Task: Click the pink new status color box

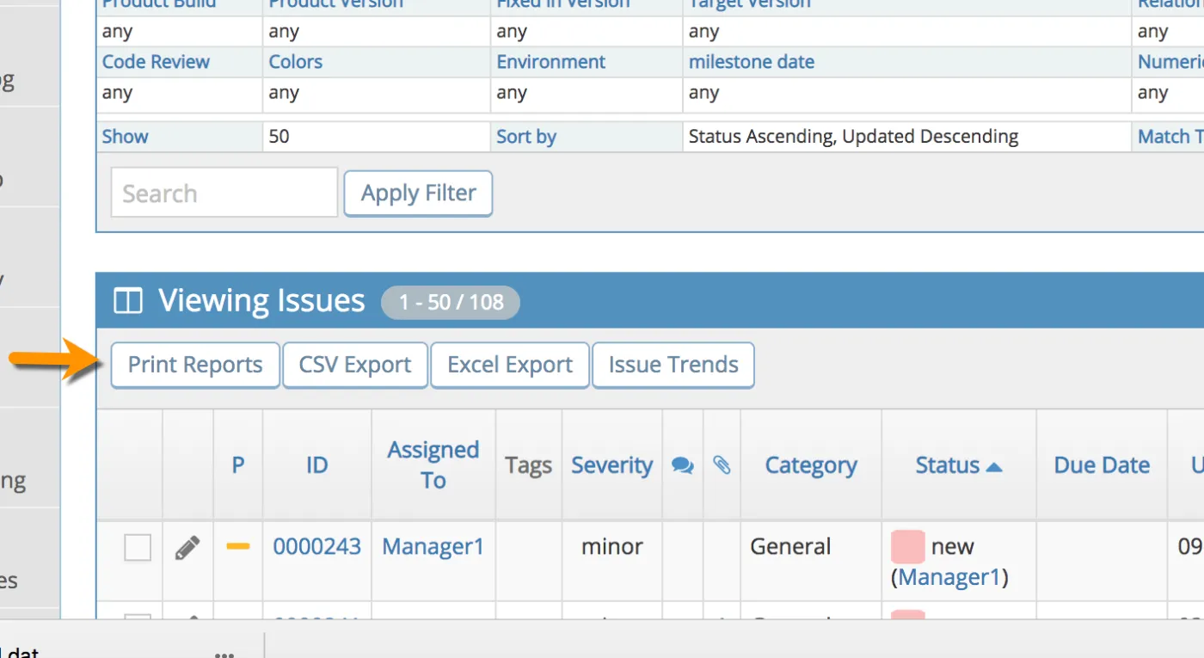Action: click(907, 546)
